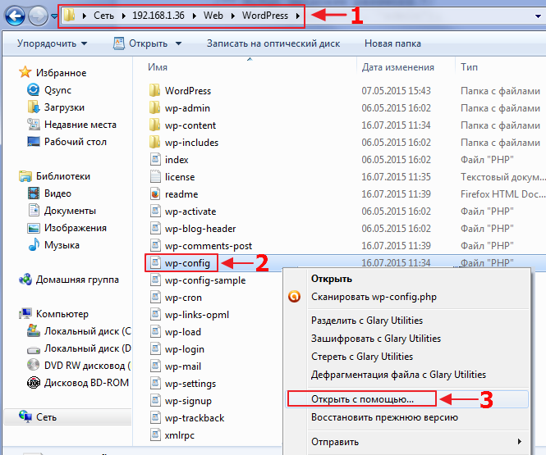Expand the arrow after 192.168.1.36 breadcrumb
Viewport: 546px width, 455px height.
pos(195,16)
